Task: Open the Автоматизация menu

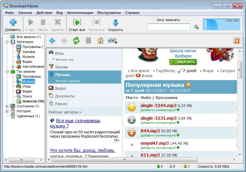Action: 80,13
